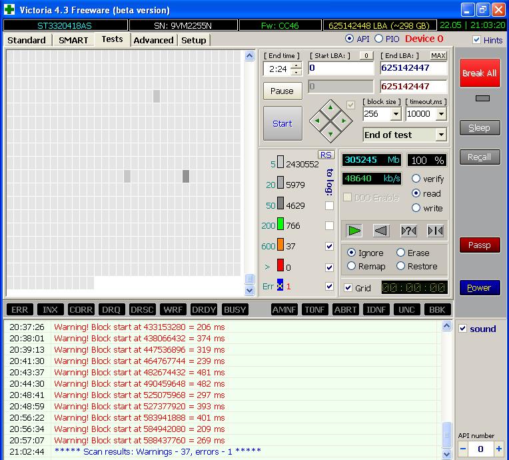Screen dimensions: 509x460
Task: Select the API access mode radio
Action: pyautogui.click(x=349, y=39)
